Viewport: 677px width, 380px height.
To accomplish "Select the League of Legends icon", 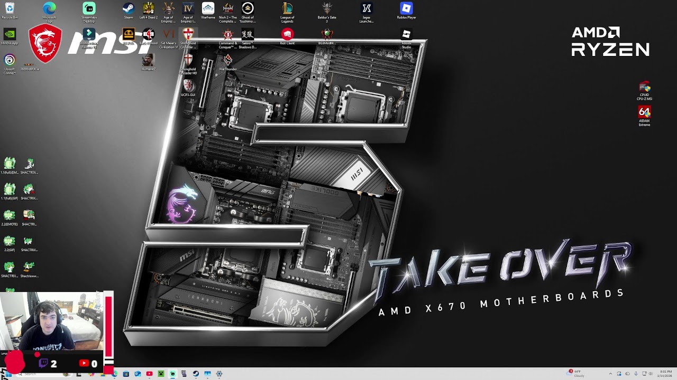I will [287, 12].
